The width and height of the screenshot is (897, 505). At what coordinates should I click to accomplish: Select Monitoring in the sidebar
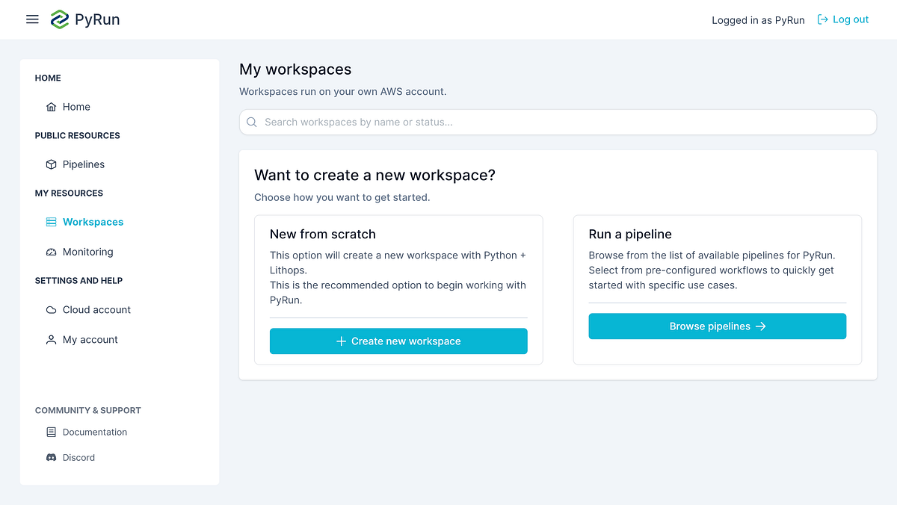[88, 252]
